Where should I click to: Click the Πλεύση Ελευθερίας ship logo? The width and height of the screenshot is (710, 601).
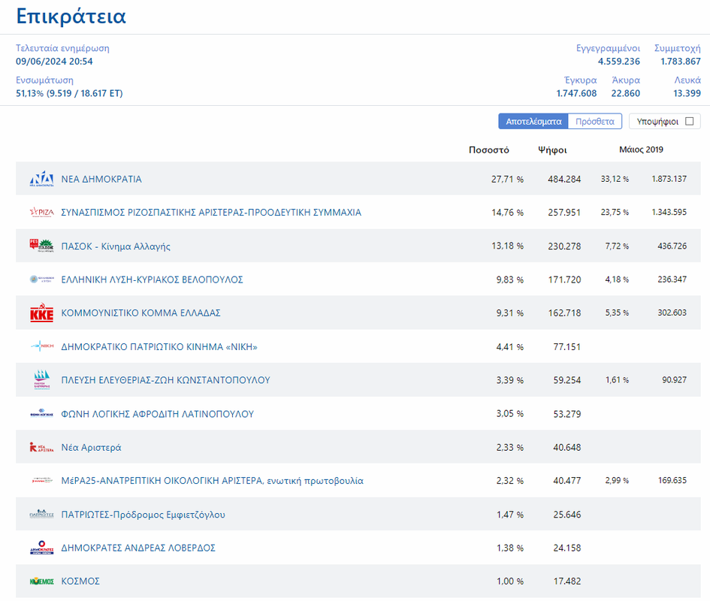[41, 379]
